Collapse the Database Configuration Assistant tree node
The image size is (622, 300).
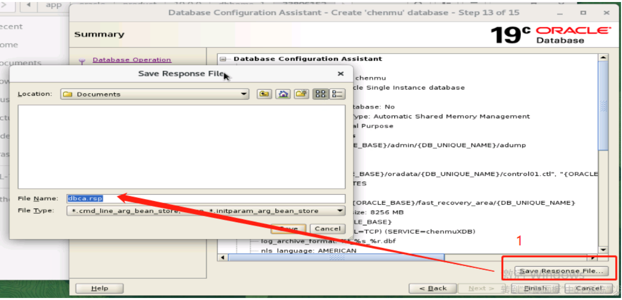click(x=224, y=59)
